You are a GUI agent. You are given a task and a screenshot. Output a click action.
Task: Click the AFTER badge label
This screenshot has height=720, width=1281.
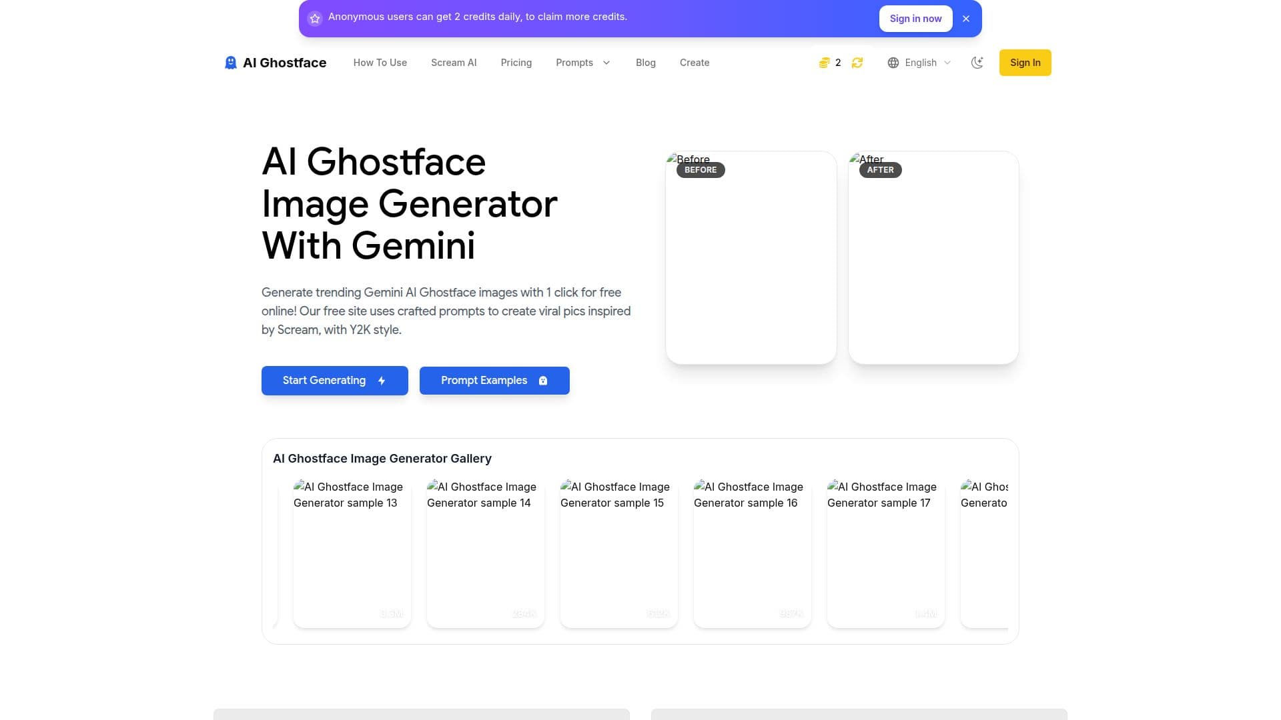click(881, 170)
